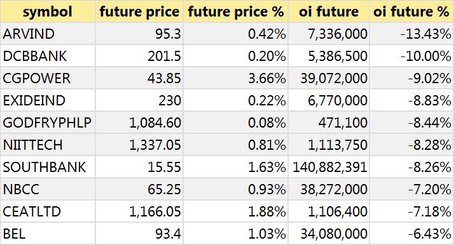Click the DCBBANK symbol cell
454x245 pixels.
[x=48, y=56]
